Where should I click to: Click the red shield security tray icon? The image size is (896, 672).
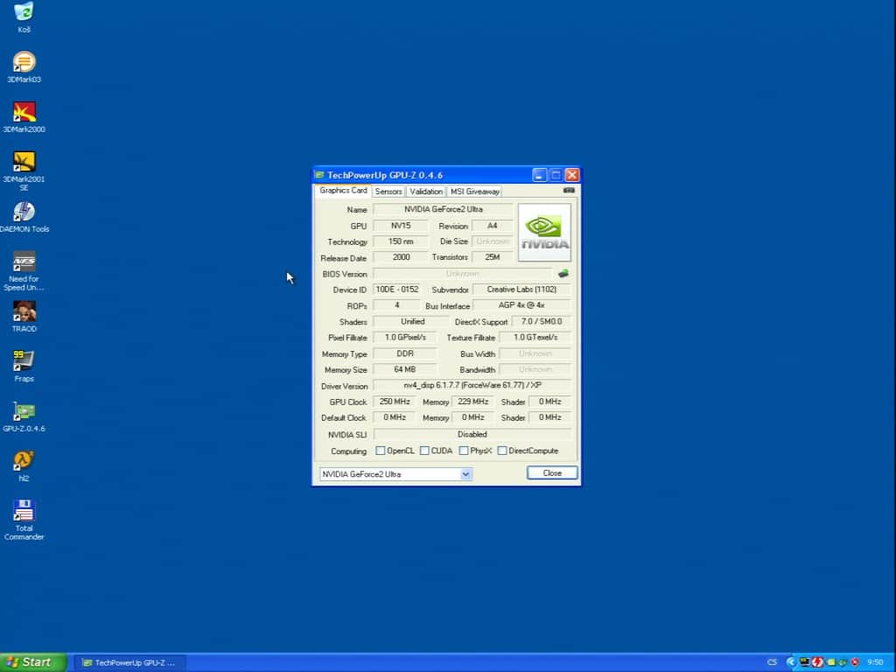pyautogui.click(x=855, y=662)
